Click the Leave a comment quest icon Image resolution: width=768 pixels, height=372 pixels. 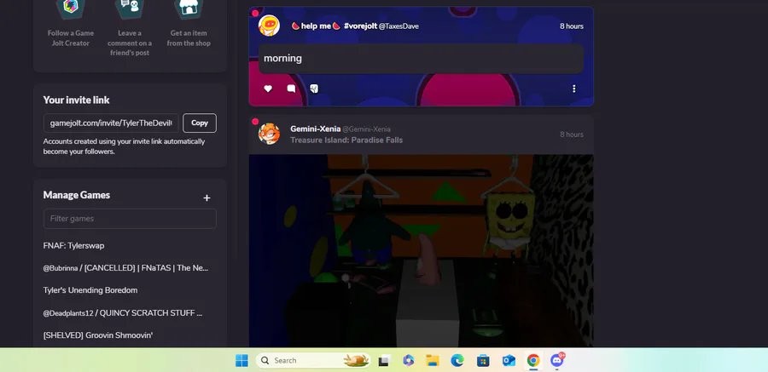pyautogui.click(x=130, y=9)
